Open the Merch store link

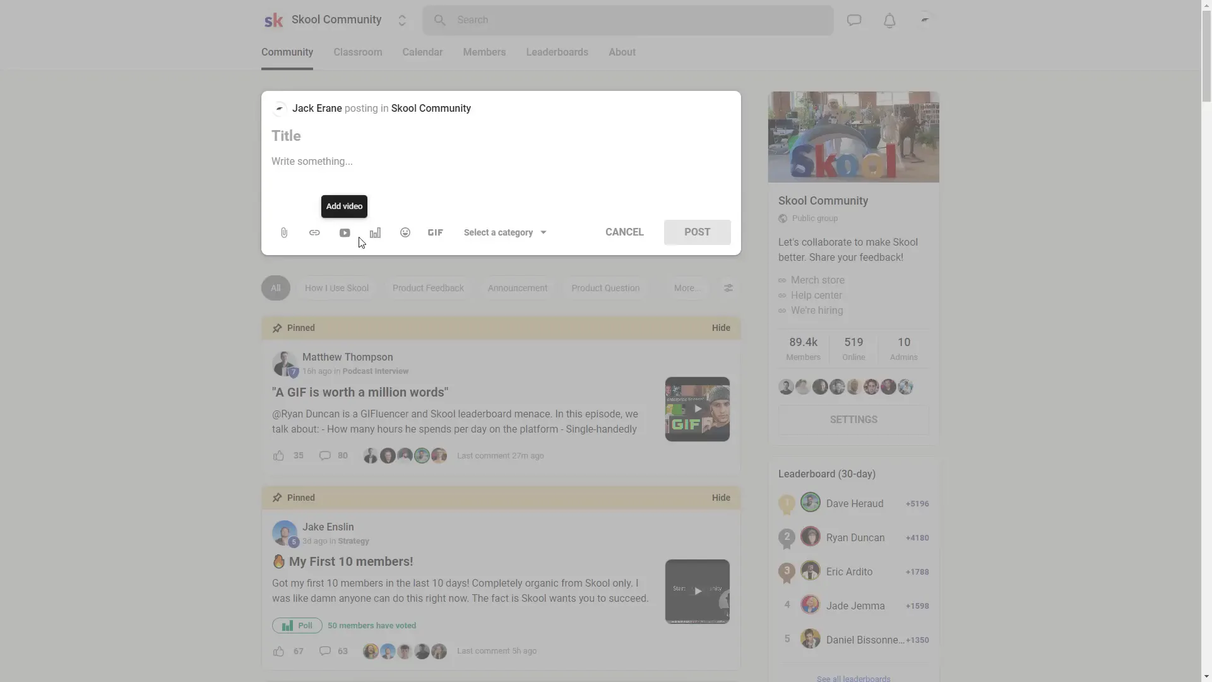(x=817, y=280)
